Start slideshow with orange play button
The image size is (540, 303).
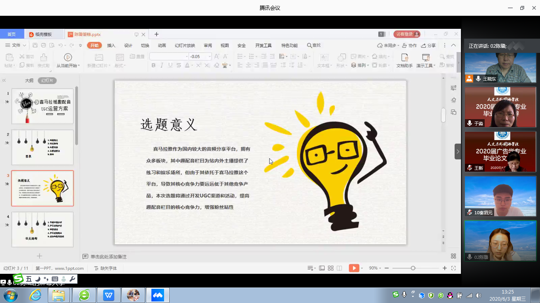coord(354,268)
